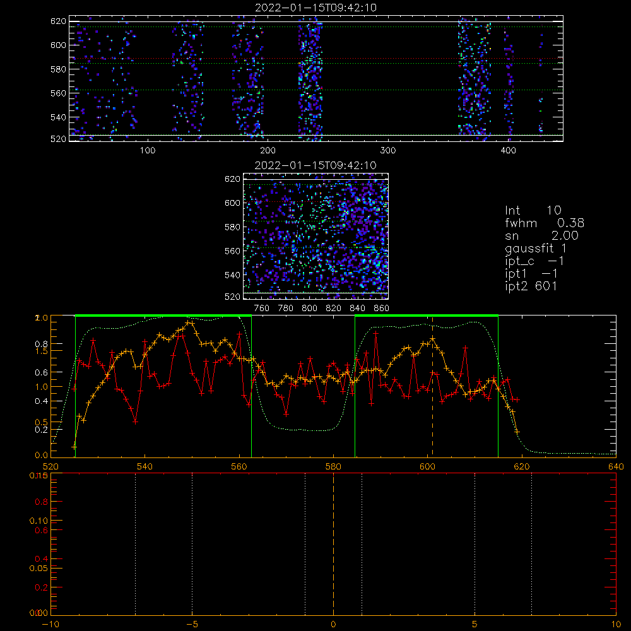This screenshot has height=631, width=631.
Task: Click the 10 x-axis label of the bottom plot
Action: [616, 625]
